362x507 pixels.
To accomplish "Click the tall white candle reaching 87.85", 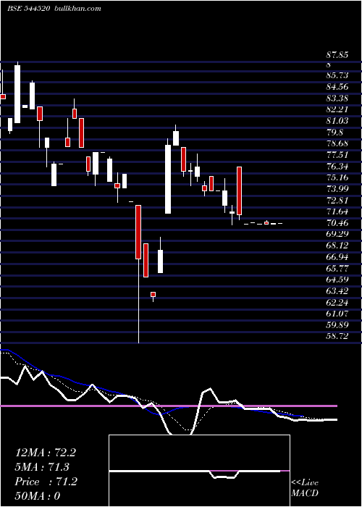I will pyautogui.click(x=17, y=93).
